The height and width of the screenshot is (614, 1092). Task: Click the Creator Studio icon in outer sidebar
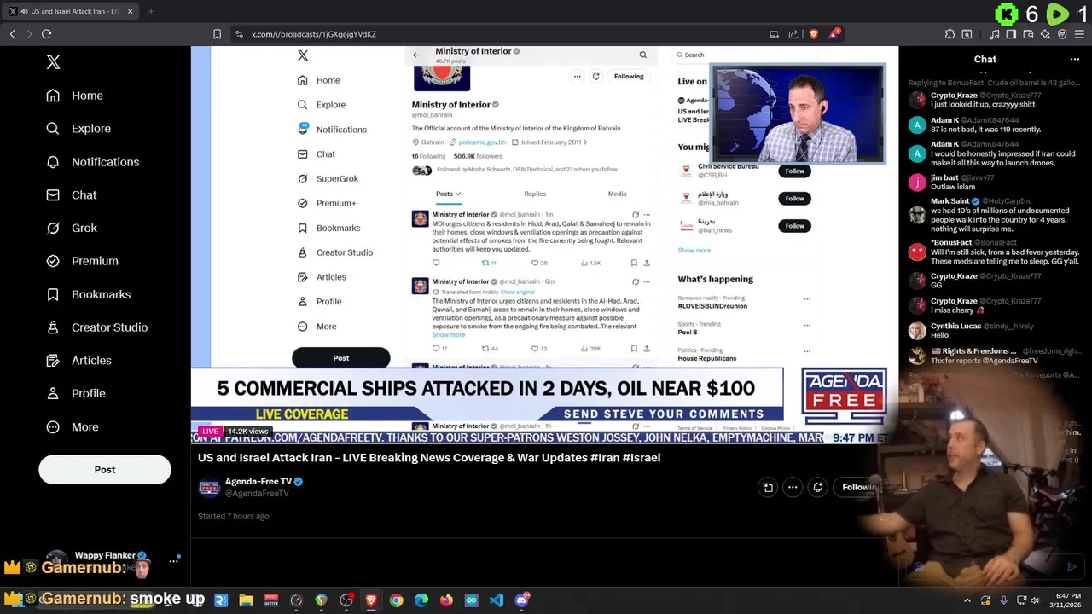pos(53,327)
